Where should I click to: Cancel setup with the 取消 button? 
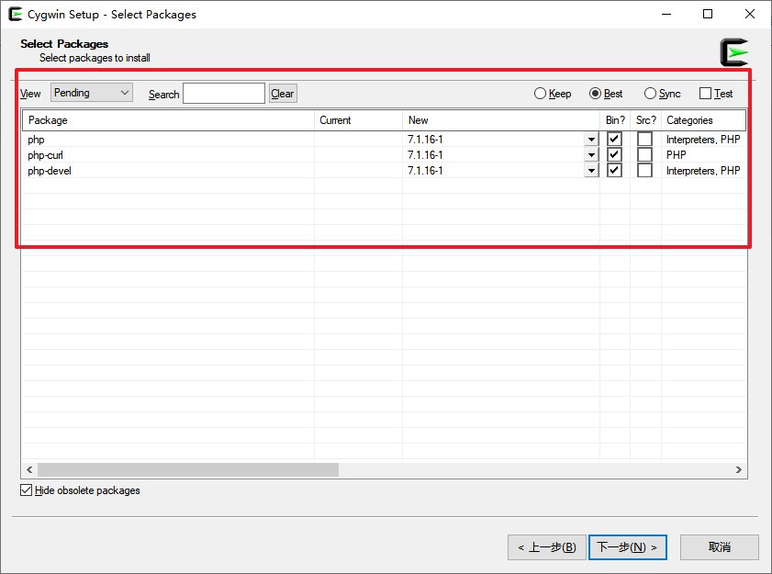pyautogui.click(x=720, y=547)
